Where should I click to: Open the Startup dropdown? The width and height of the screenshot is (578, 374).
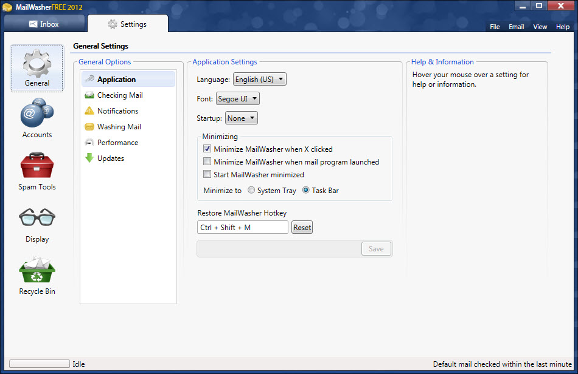pyautogui.click(x=242, y=118)
